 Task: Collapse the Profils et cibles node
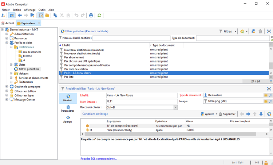coord(7,43)
